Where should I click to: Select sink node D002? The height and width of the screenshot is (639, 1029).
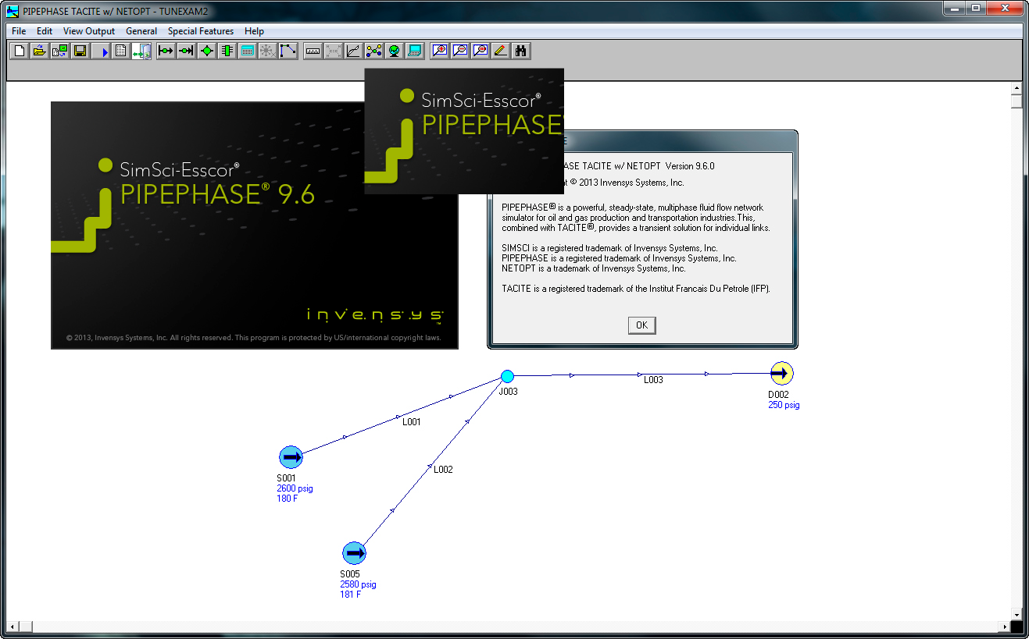(781, 373)
